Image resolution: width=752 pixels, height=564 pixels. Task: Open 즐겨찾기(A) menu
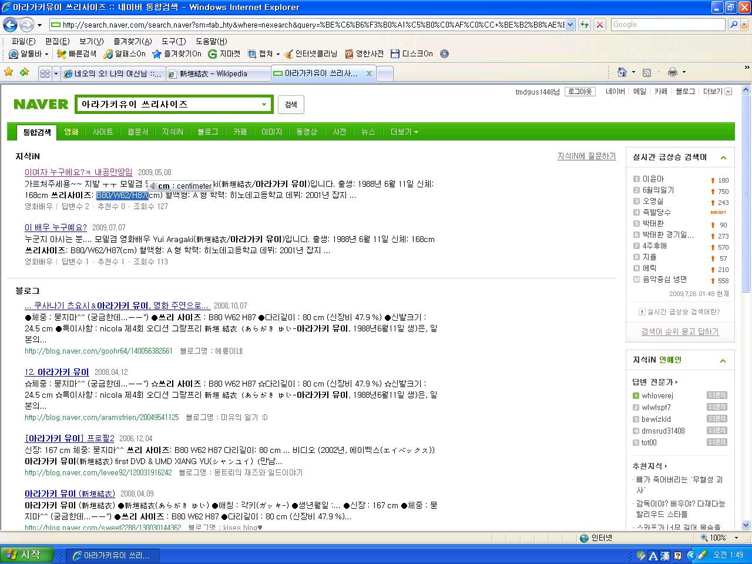coord(132,41)
